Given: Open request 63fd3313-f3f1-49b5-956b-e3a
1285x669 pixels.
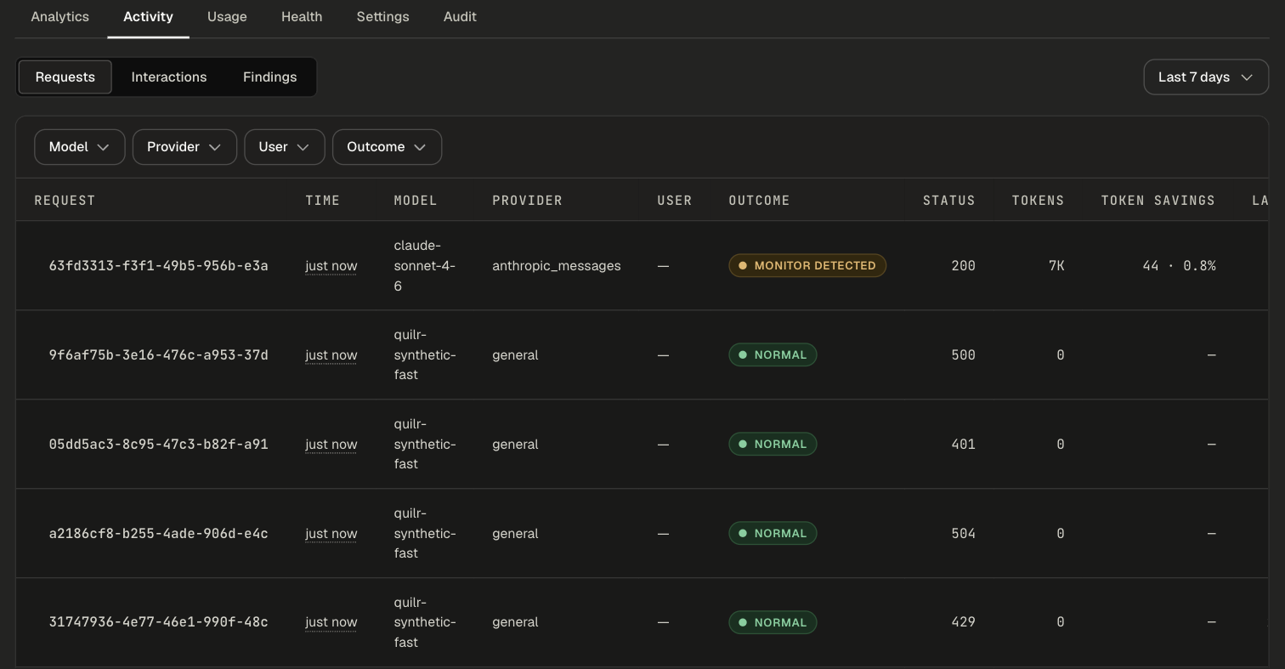Looking at the screenshot, I should (x=158, y=266).
